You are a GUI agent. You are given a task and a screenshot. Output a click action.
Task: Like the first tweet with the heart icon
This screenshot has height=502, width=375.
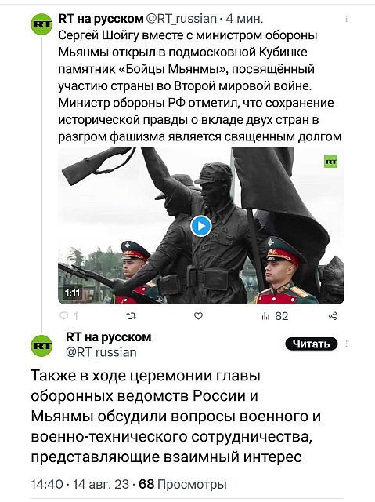[198, 316]
